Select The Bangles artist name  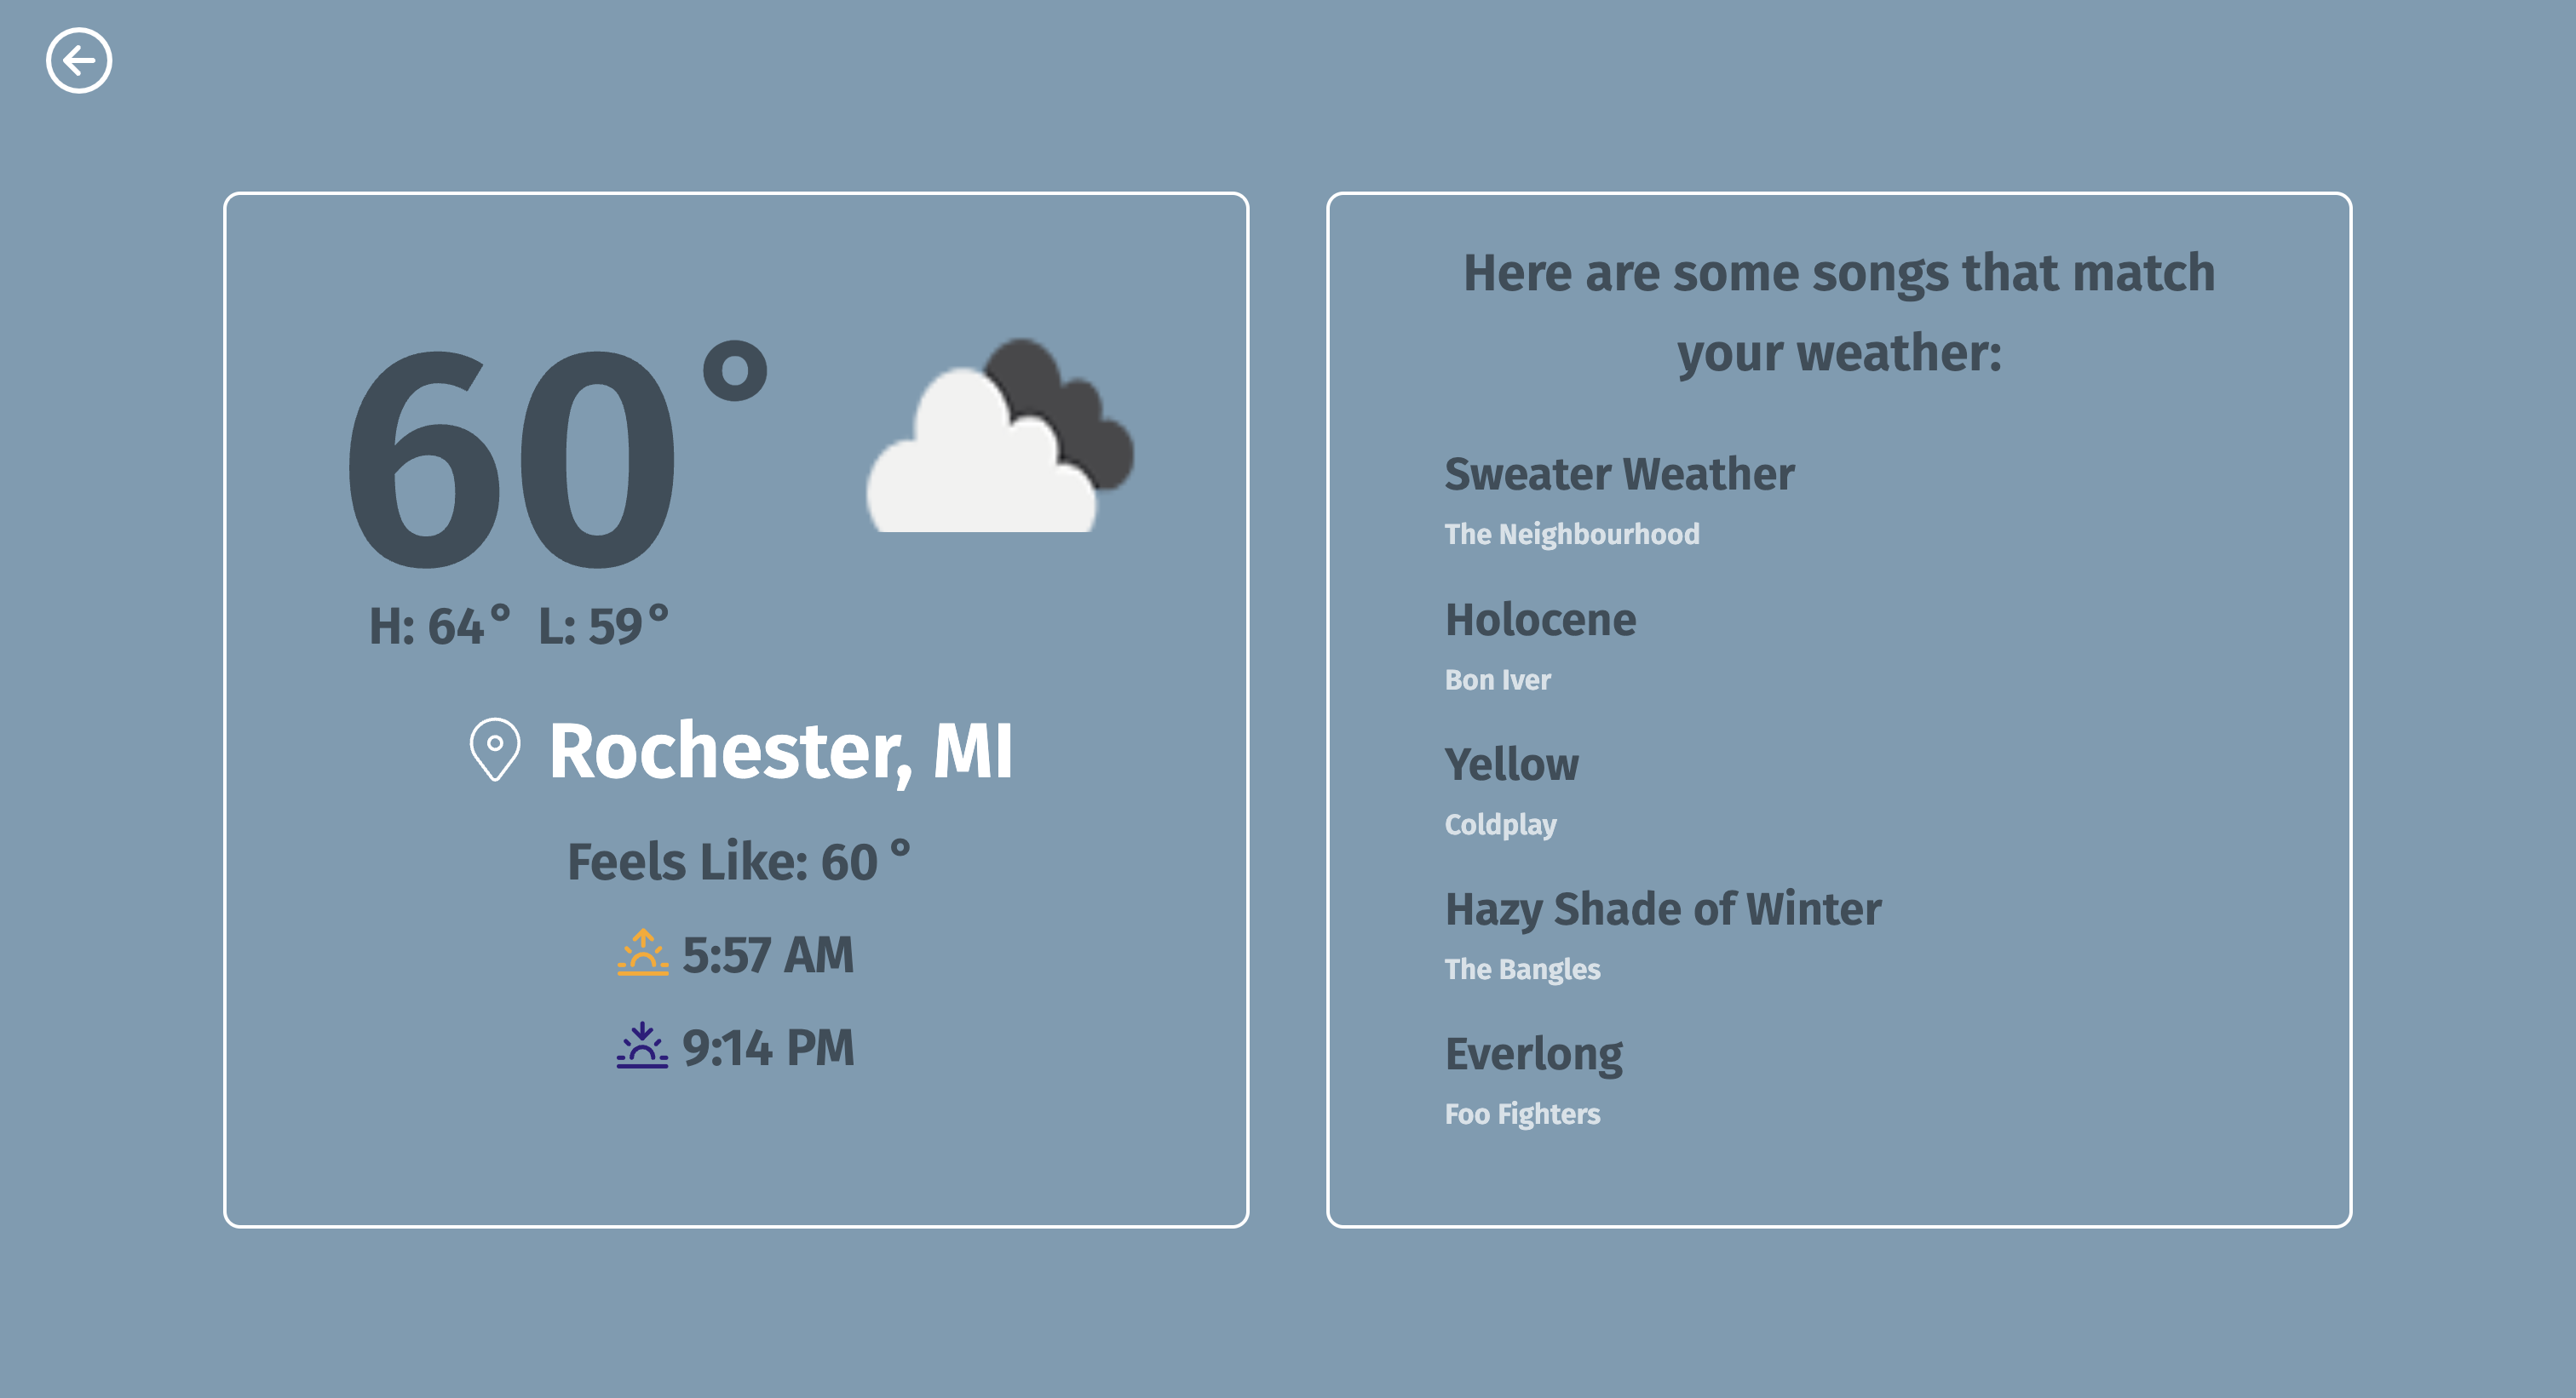tap(1522, 969)
